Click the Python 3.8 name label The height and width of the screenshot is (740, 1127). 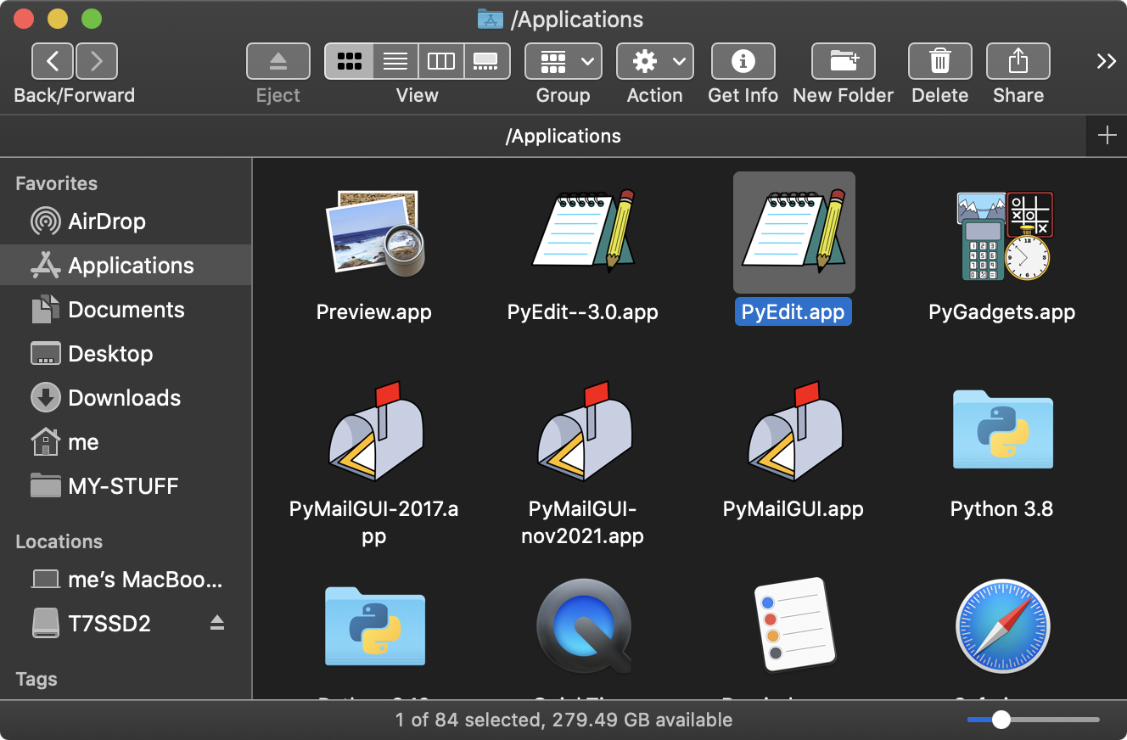pos(1002,509)
